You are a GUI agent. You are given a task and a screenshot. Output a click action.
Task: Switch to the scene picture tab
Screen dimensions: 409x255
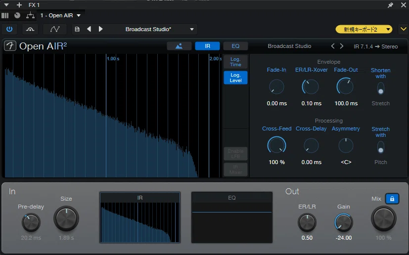(179, 46)
